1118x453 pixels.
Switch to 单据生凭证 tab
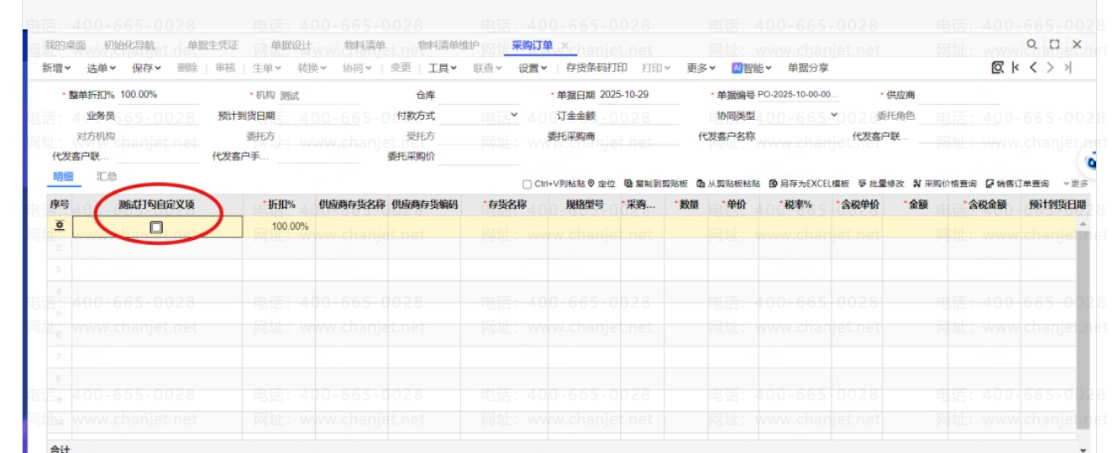click(x=213, y=45)
